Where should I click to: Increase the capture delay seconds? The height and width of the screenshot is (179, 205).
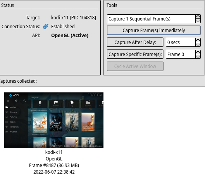tap(198, 40)
